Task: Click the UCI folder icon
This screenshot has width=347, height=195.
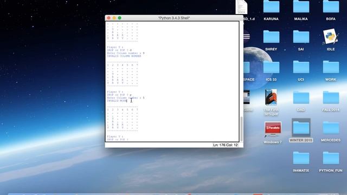Action: [301, 67]
